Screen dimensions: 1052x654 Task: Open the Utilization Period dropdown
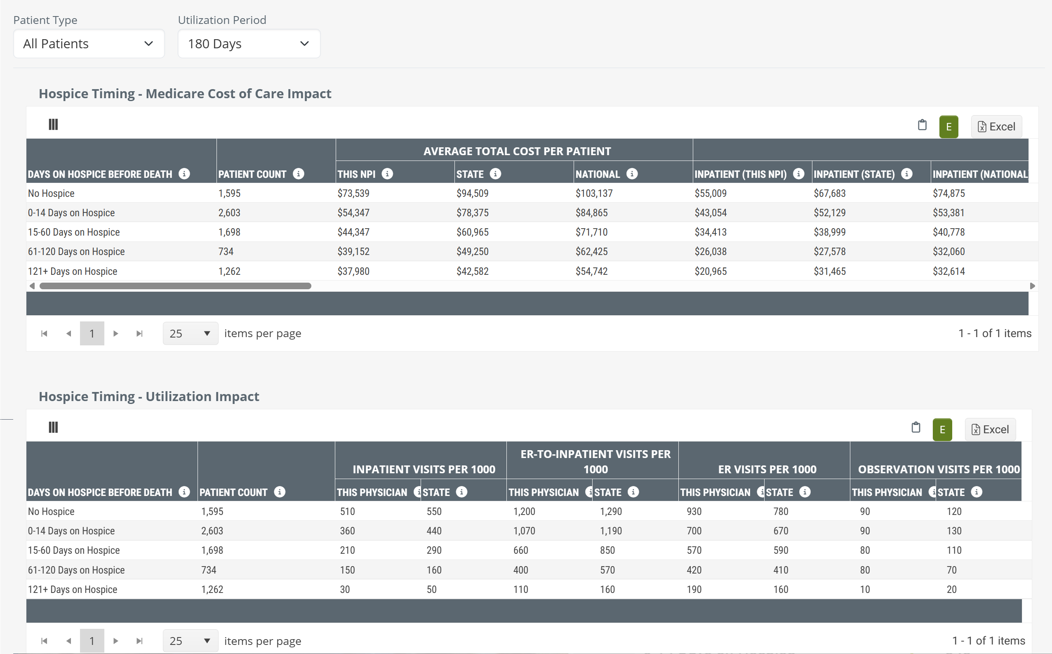tap(249, 44)
